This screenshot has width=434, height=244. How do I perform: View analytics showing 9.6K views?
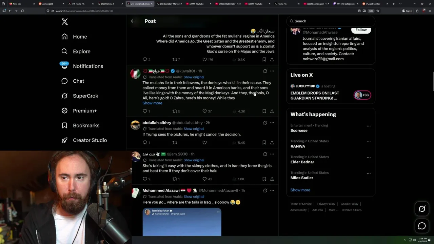238,60
